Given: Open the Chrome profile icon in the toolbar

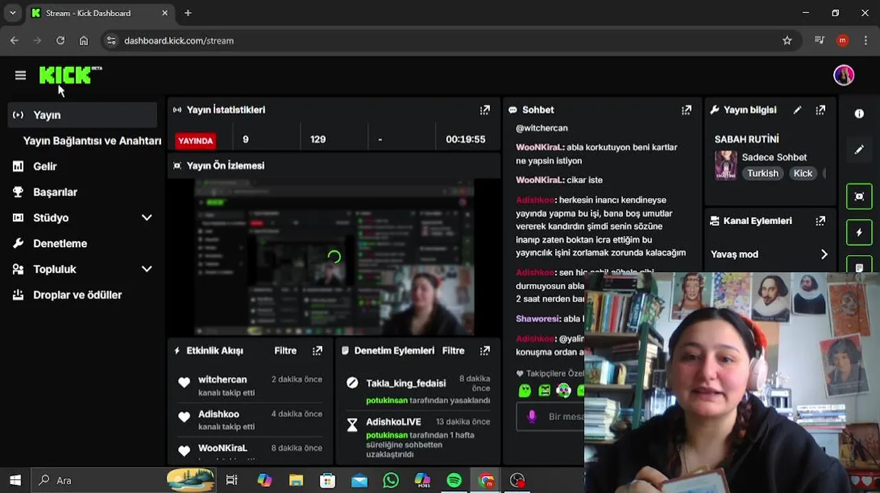Looking at the screenshot, I should [x=842, y=40].
